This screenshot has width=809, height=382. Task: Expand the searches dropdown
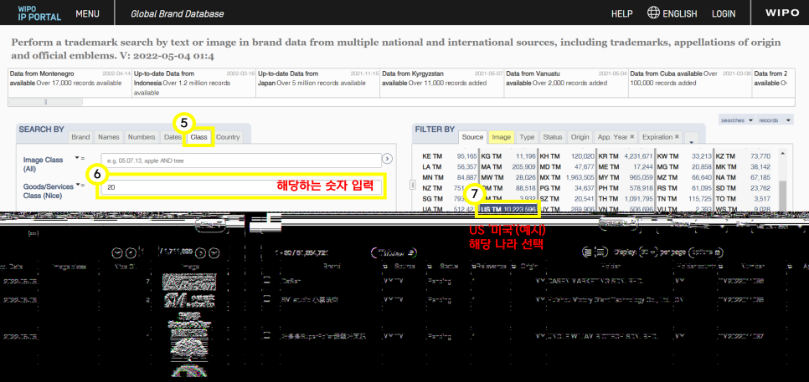737,120
